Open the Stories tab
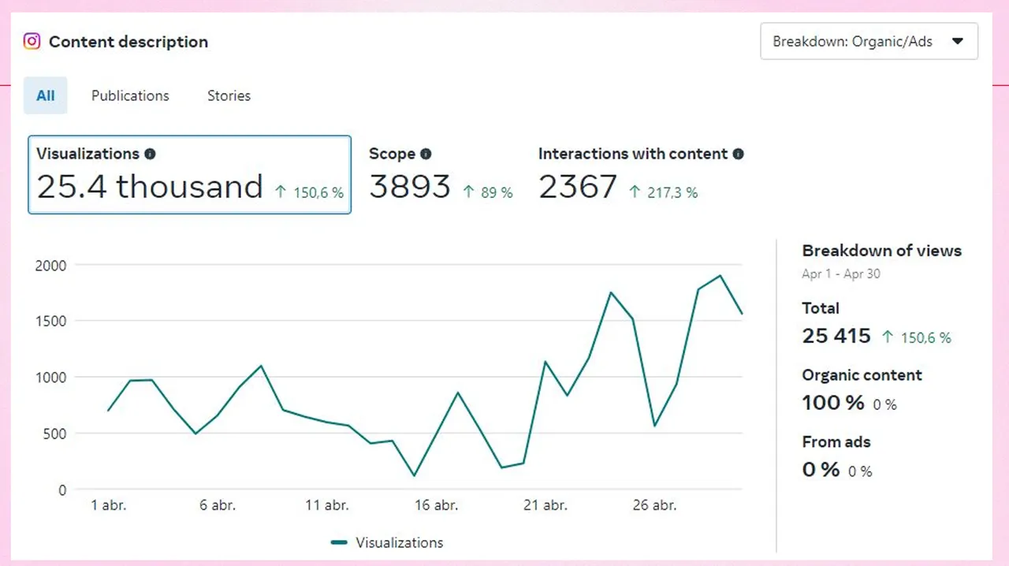The width and height of the screenshot is (1009, 566). tap(229, 95)
